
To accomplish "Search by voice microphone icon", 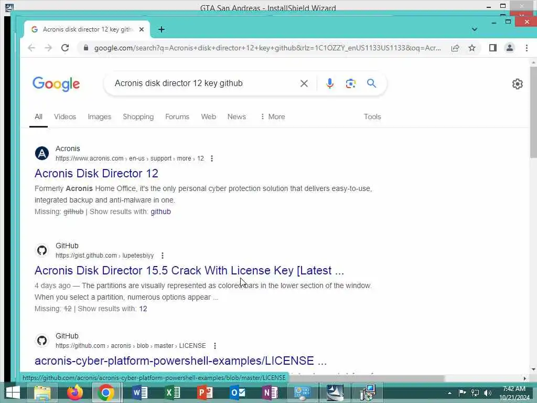I will click(x=329, y=83).
